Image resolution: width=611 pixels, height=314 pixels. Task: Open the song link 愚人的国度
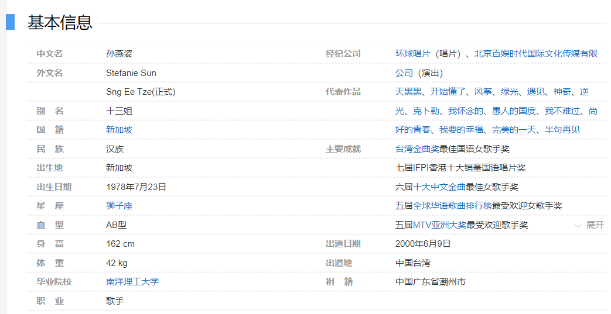pyautogui.click(x=514, y=111)
